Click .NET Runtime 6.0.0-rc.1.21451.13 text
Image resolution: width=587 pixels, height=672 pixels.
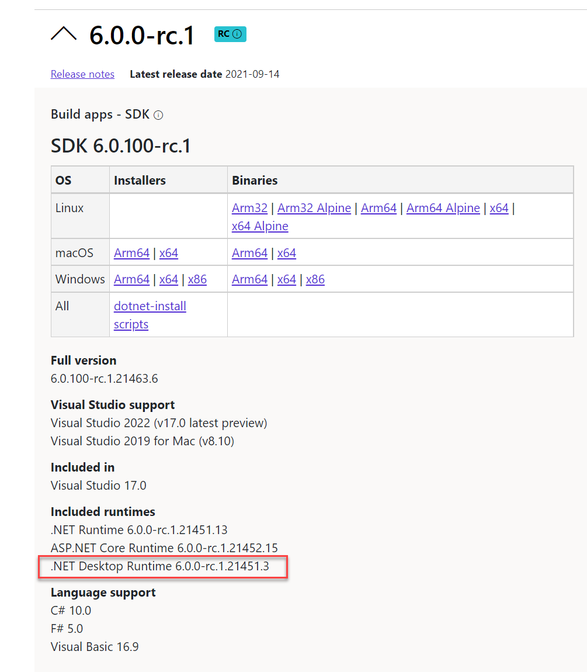coord(139,530)
